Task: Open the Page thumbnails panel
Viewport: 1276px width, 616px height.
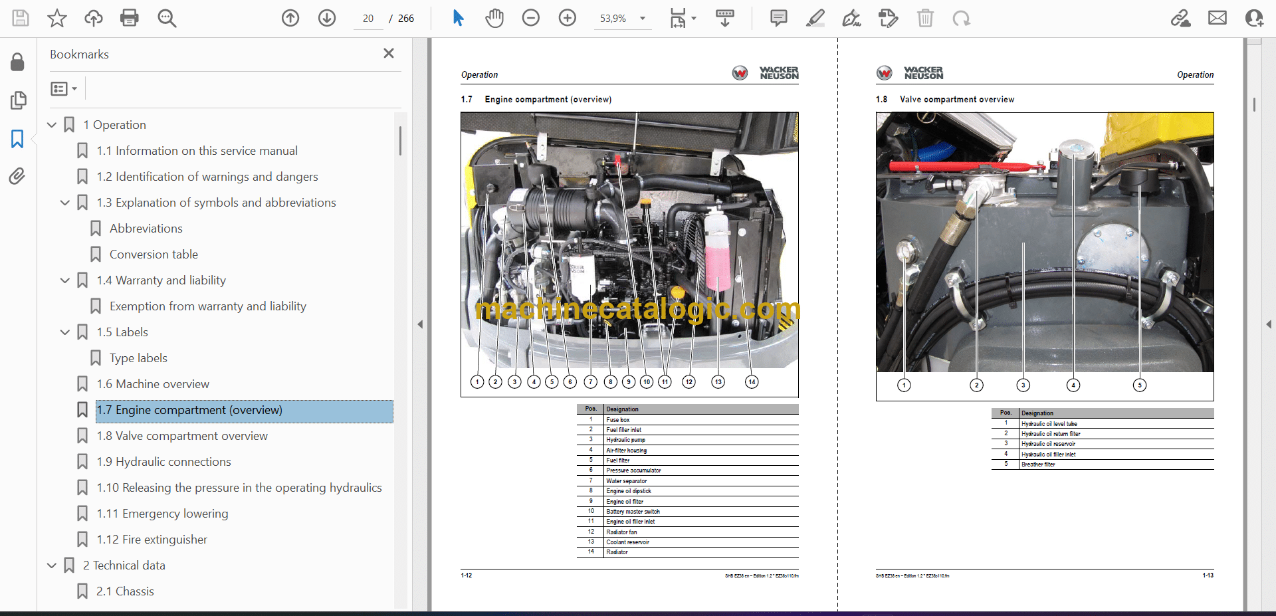Action: coord(18,100)
